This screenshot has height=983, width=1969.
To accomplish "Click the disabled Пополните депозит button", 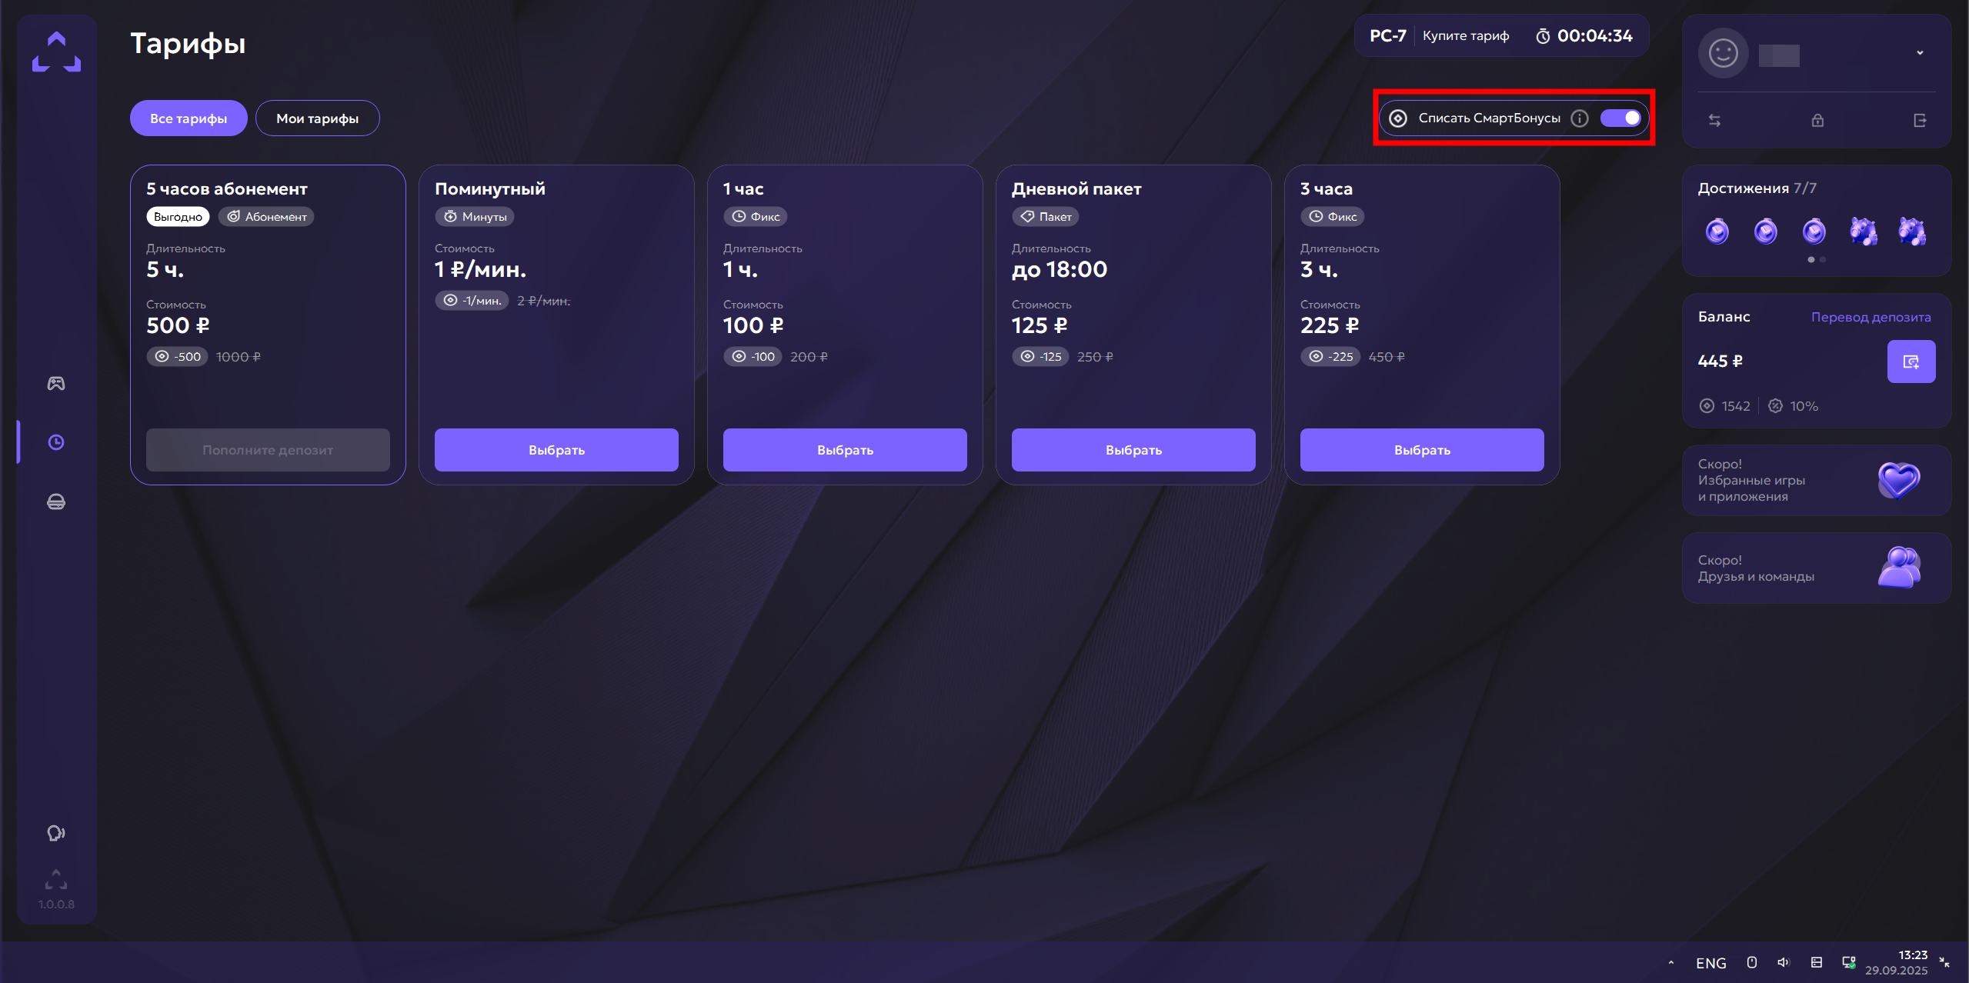I will (x=268, y=450).
